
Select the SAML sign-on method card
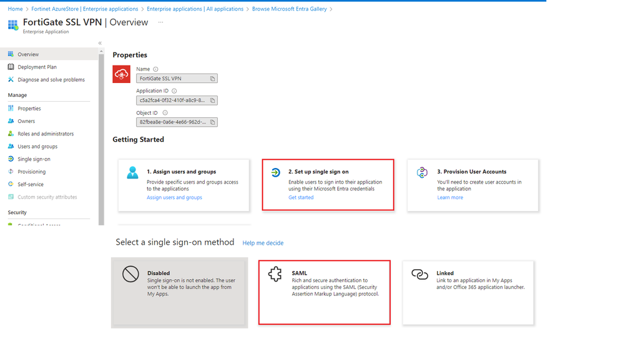(324, 293)
